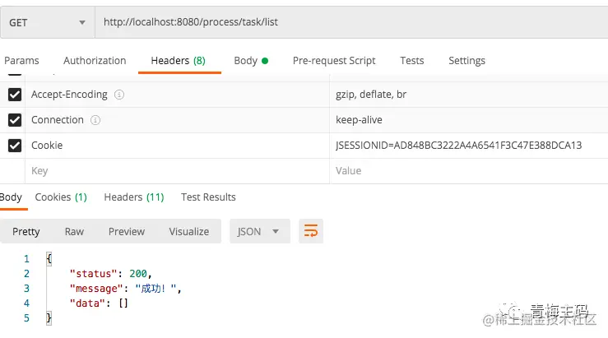Go to the Pre-request Script tab
This screenshot has width=608, height=338.
334,61
